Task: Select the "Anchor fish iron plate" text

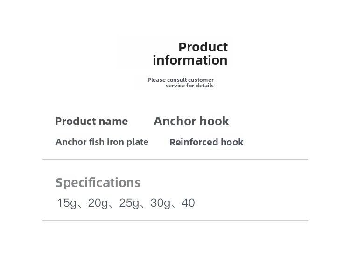Action: click(x=102, y=142)
